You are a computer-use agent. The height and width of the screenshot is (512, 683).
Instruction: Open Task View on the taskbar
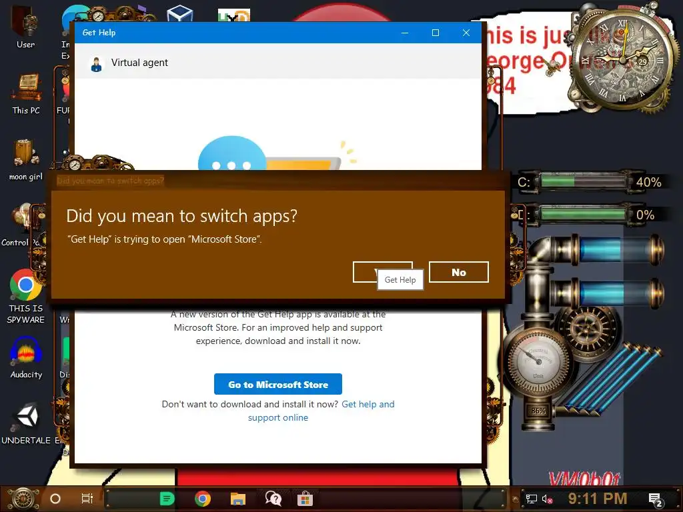pos(87,499)
